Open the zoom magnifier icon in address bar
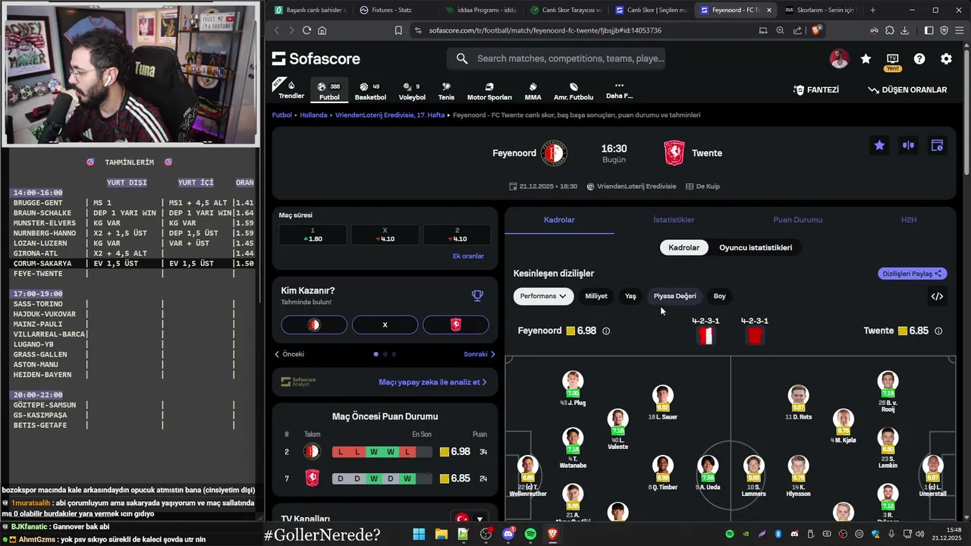The image size is (971, 546). click(x=780, y=30)
